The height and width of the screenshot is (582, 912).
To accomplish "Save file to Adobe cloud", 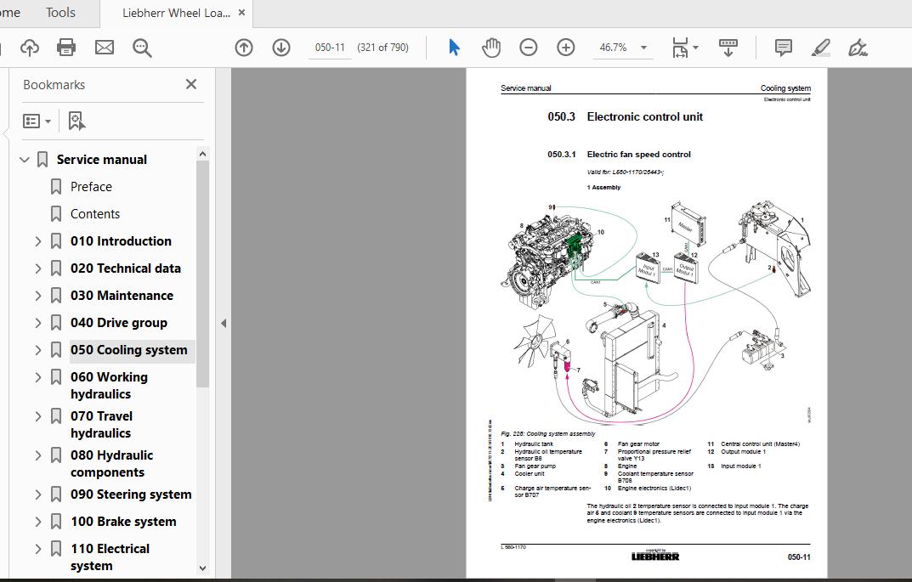I will click(29, 48).
